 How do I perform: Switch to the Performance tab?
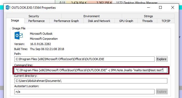(x=37, y=21)
